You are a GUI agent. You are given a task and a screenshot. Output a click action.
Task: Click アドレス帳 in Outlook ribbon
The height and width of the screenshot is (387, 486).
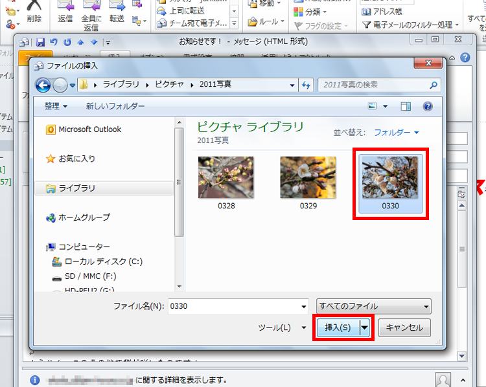coord(382,12)
